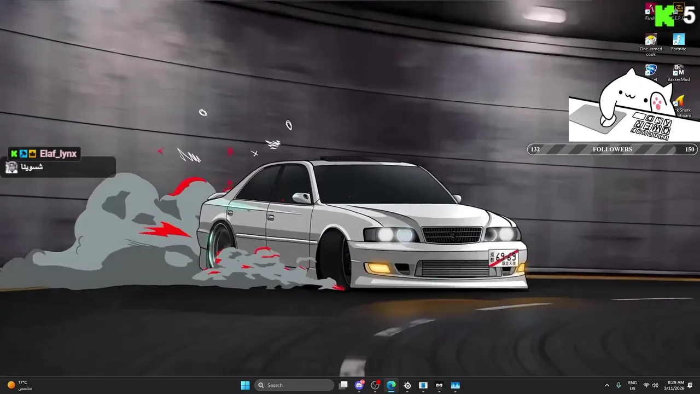The width and height of the screenshot is (700, 394).
Task: Open the Windows Start menu
Action: point(245,385)
